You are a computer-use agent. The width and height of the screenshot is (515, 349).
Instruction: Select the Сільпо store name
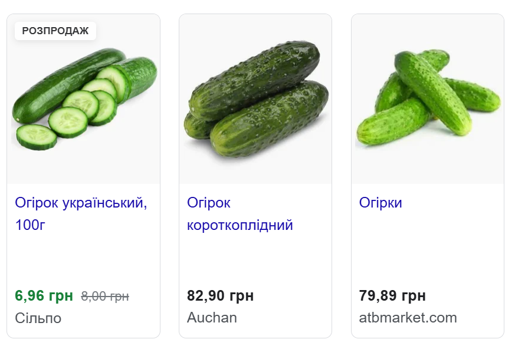38,318
